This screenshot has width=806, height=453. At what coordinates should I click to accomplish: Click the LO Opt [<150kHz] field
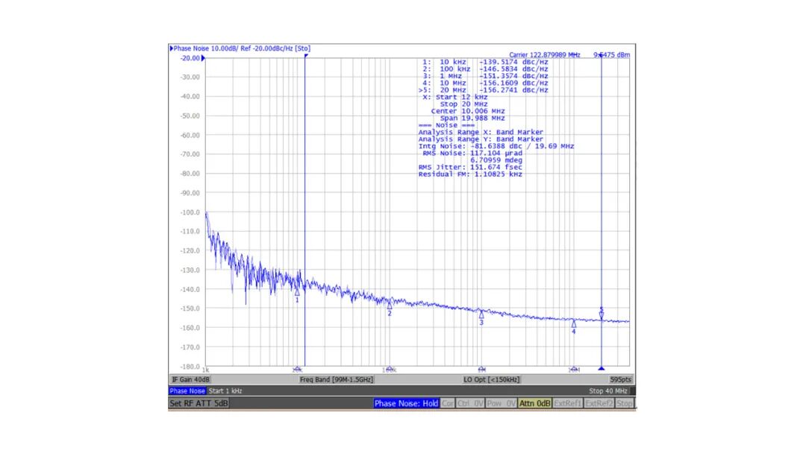[491, 380]
